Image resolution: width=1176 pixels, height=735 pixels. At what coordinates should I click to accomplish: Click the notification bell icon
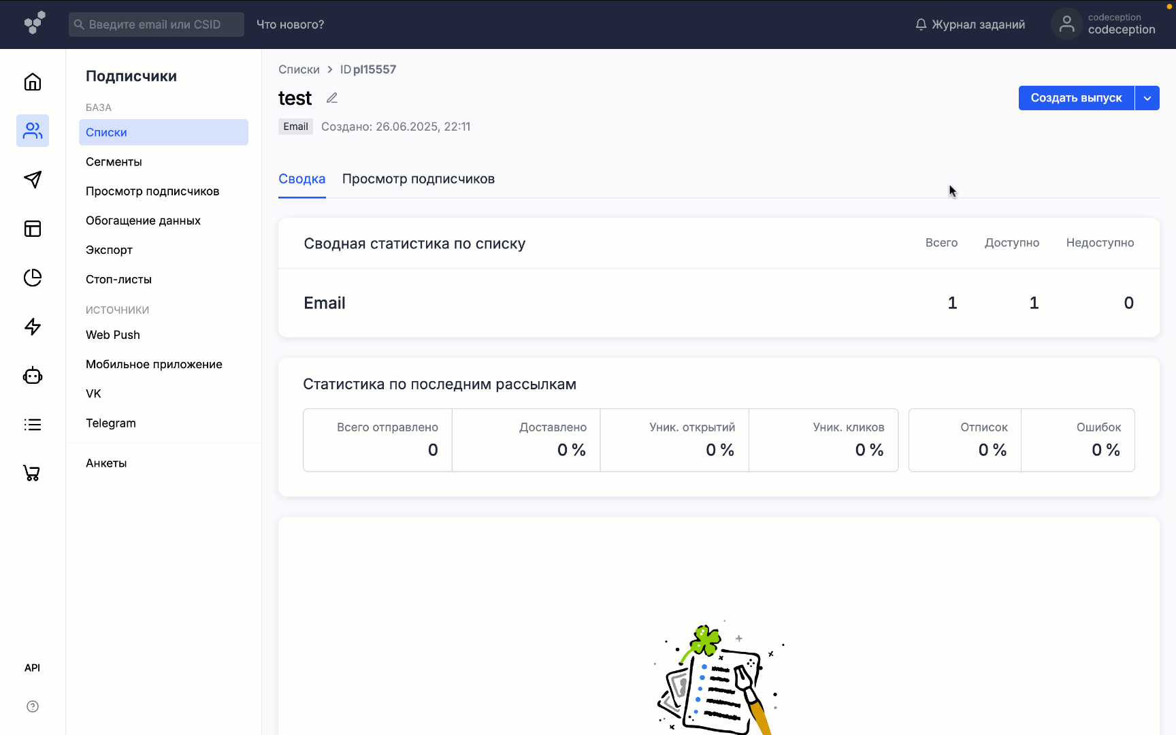921,24
